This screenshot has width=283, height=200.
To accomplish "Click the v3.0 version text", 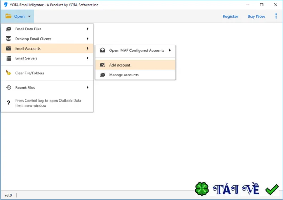I will 8,195.
